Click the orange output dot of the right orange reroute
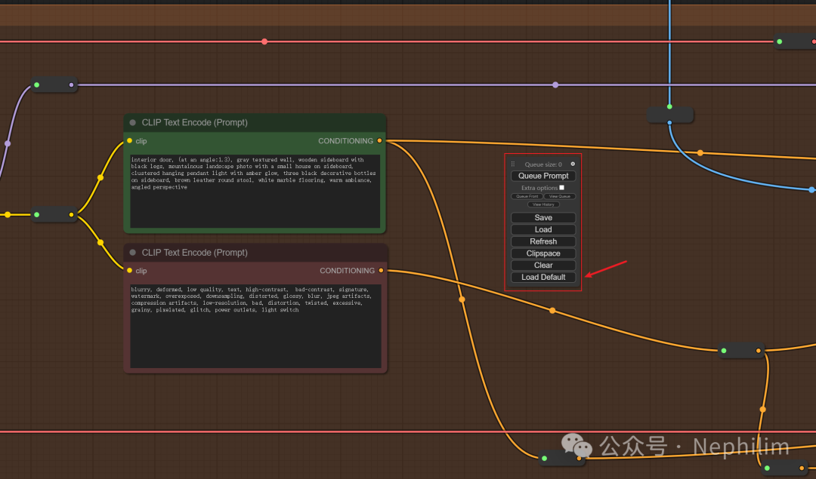The height and width of the screenshot is (479, 816). click(x=759, y=351)
